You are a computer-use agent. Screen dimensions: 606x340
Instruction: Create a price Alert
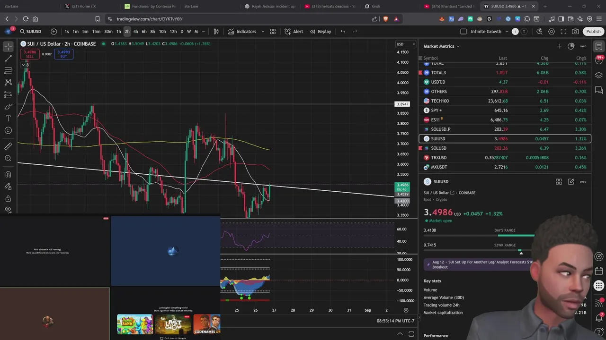pos(294,32)
